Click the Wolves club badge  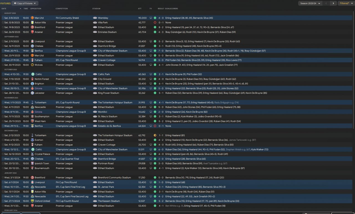click(32, 65)
